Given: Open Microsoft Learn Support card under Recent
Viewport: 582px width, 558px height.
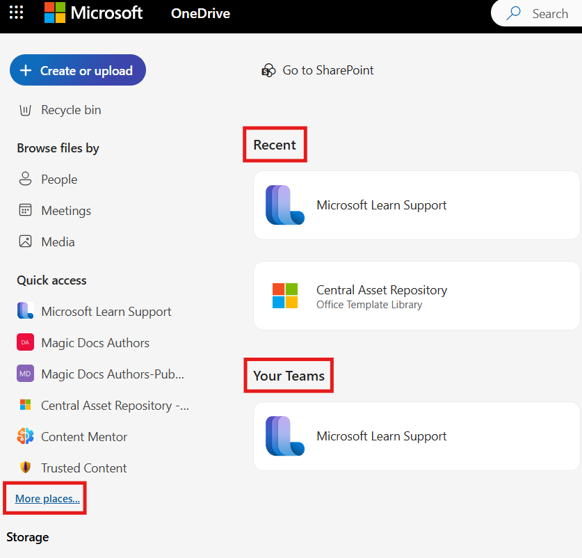Looking at the screenshot, I should pos(417,205).
